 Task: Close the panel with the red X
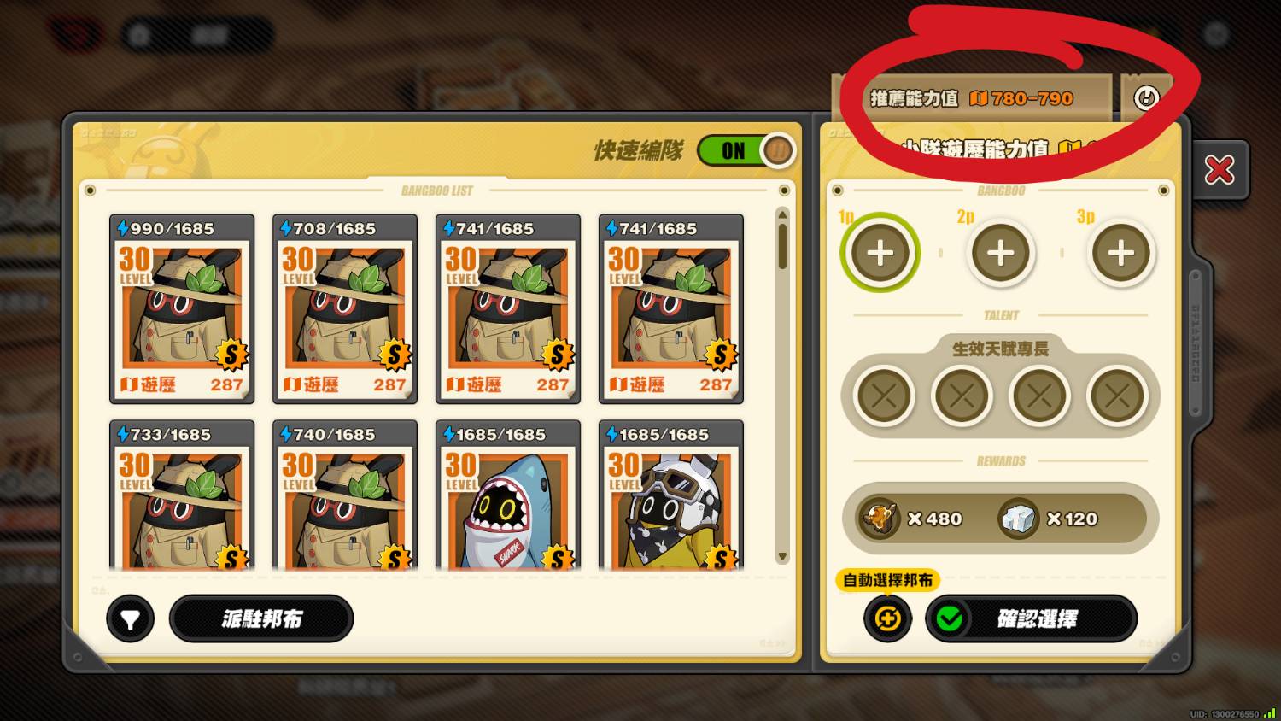click(x=1220, y=170)
